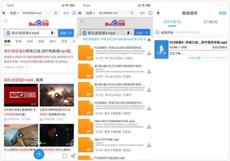
Task: Share the page using the bottom toolbar
Action: coord(73,156)
